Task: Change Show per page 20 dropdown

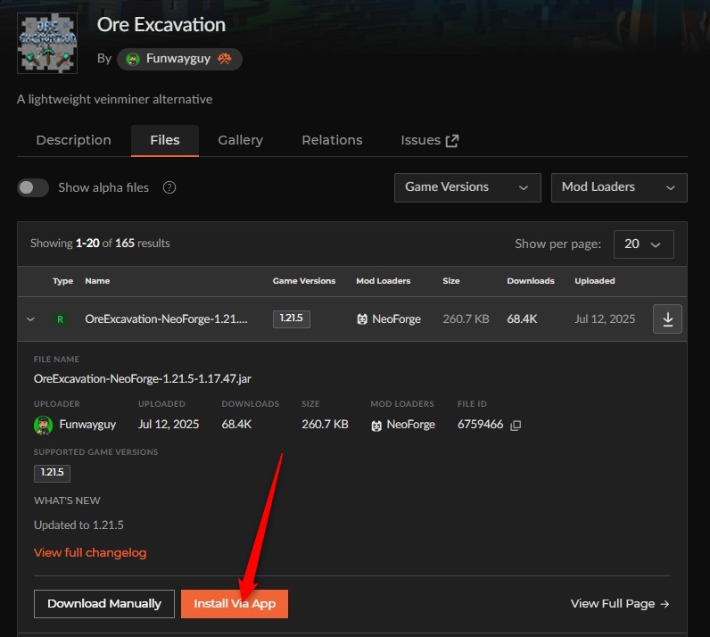Action: coord(643,244)
